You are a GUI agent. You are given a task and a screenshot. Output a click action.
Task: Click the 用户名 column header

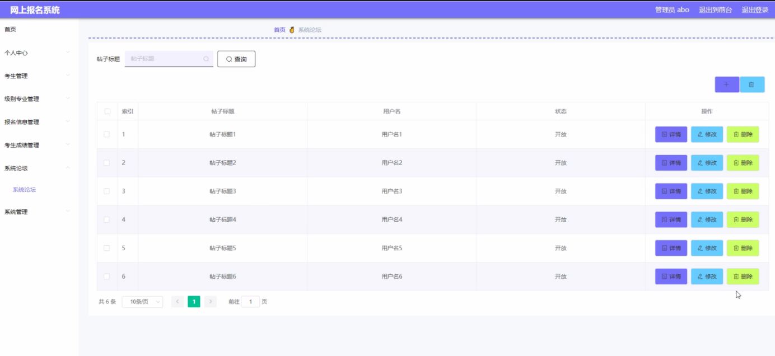(x=392, y=111)
